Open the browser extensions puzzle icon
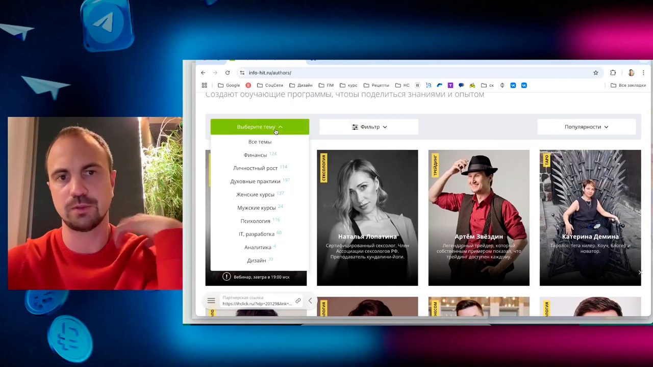This screenshot has height=367, width=653. click(613, 73)
